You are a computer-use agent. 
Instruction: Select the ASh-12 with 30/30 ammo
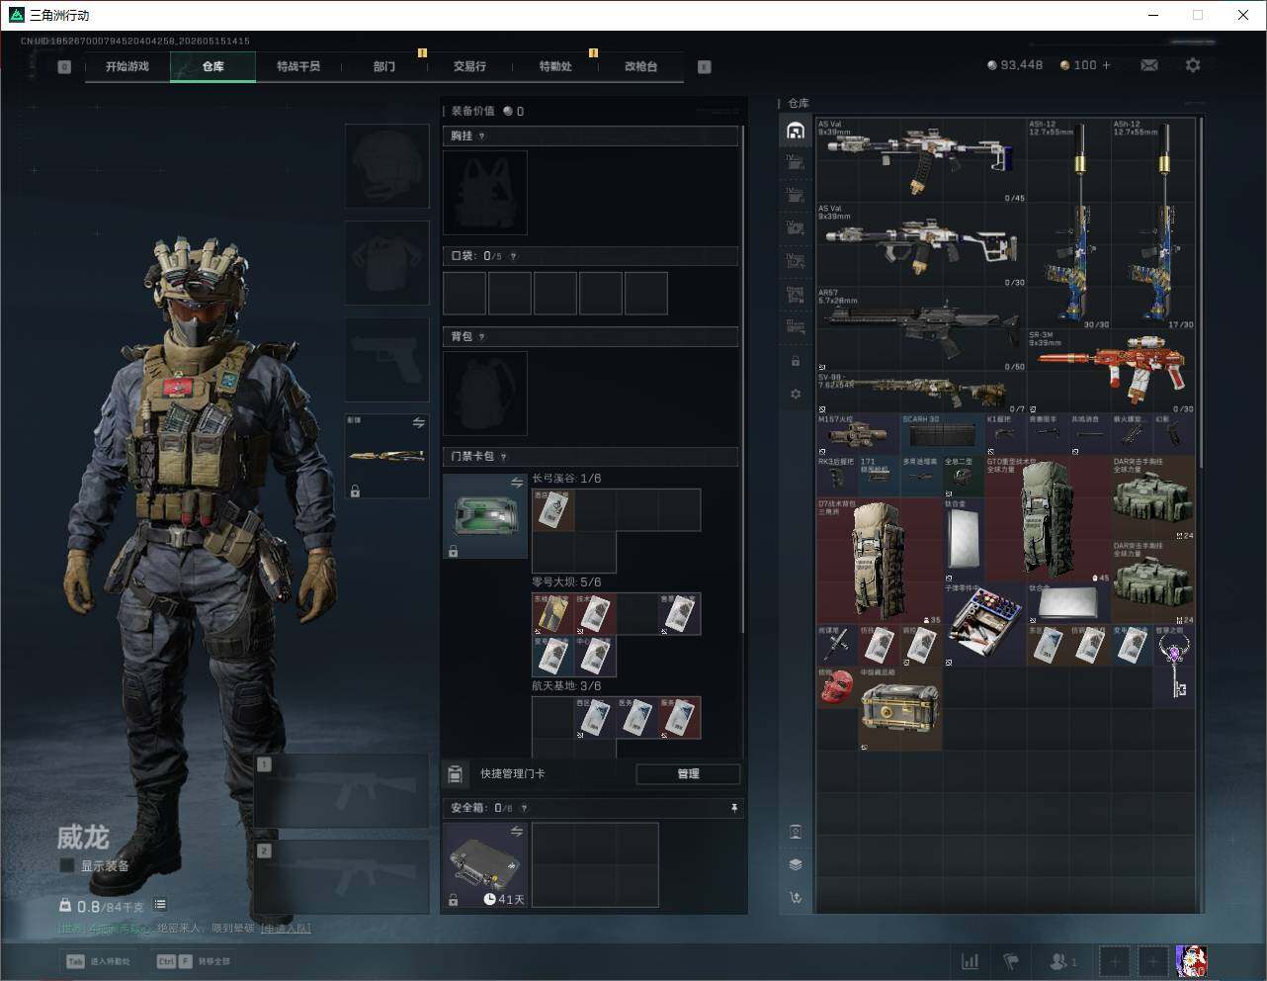(x=1069, y=224)
